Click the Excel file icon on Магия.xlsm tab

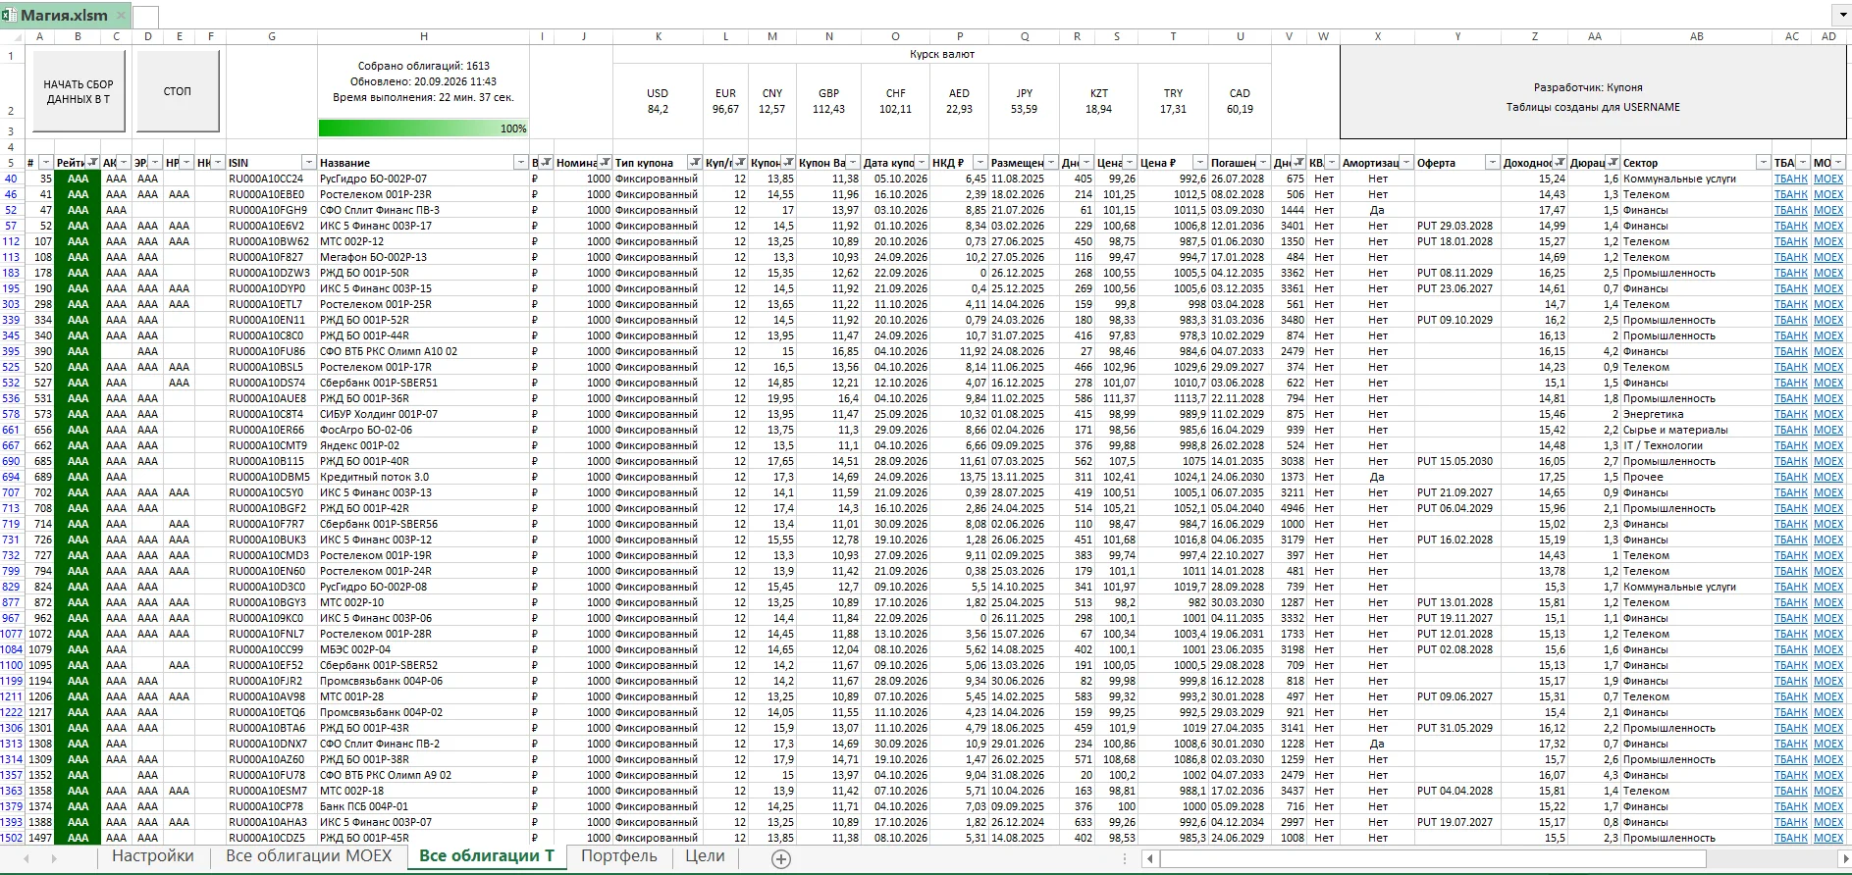10,15
